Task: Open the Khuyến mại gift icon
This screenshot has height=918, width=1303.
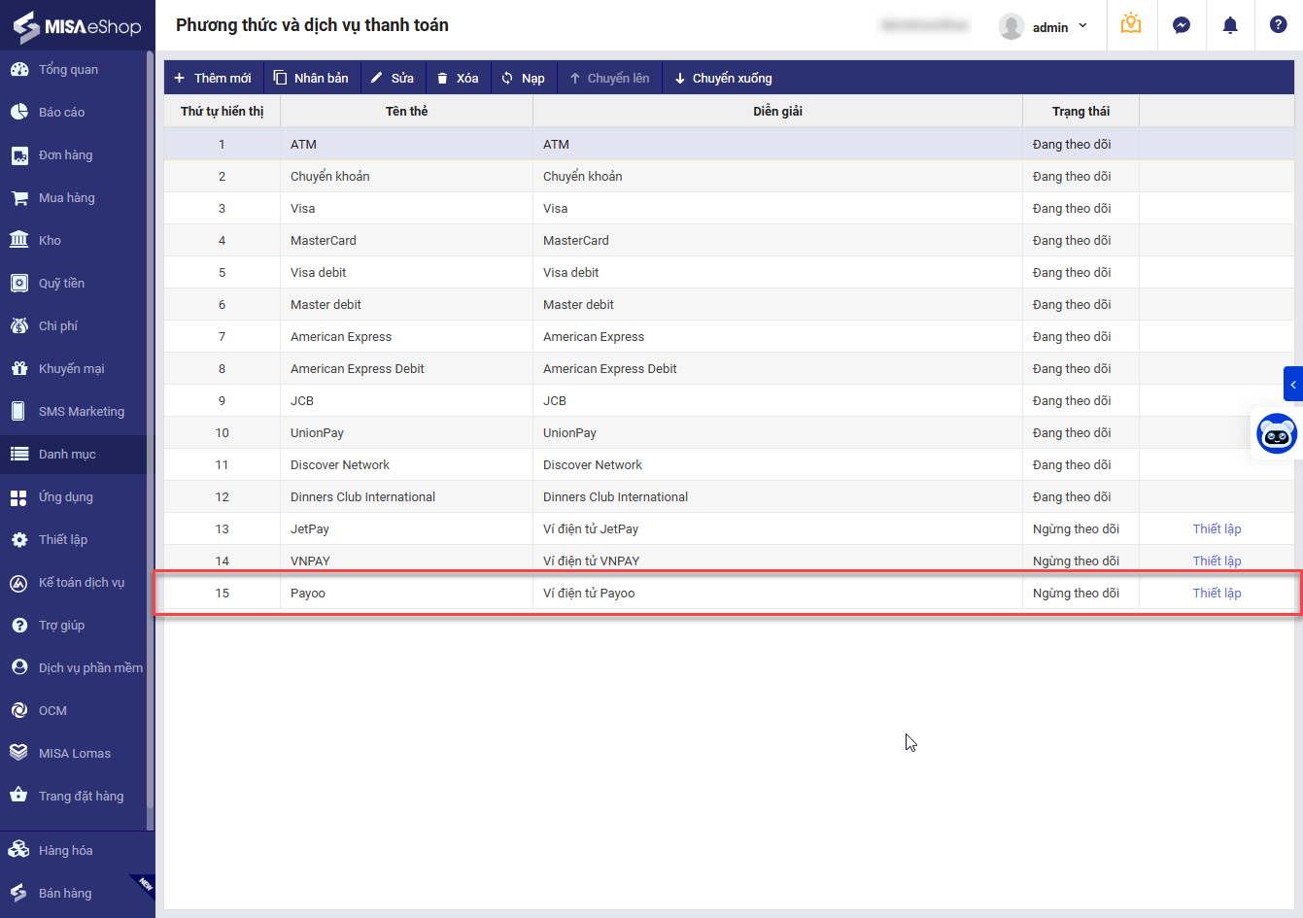Action: (19, 369)
